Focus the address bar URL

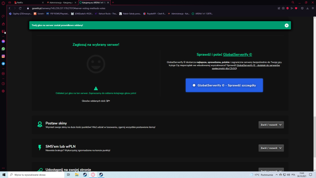[69, 8]
